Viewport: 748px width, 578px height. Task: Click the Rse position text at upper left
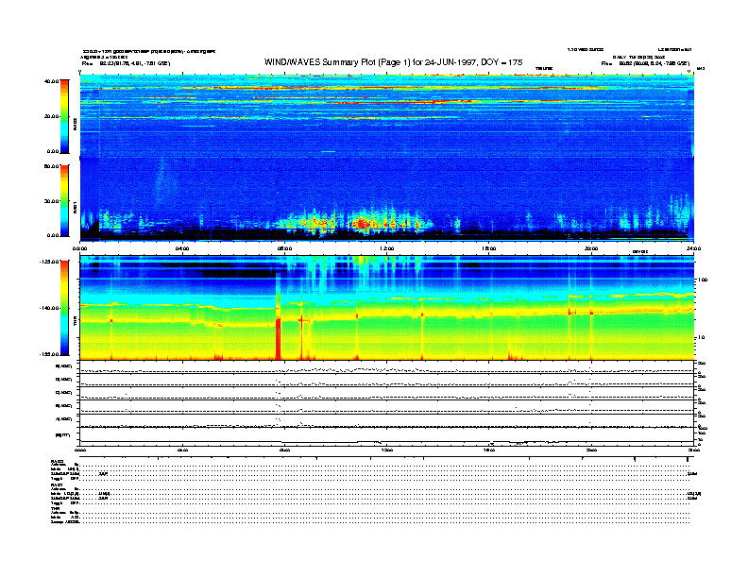[x=126, y=63]
